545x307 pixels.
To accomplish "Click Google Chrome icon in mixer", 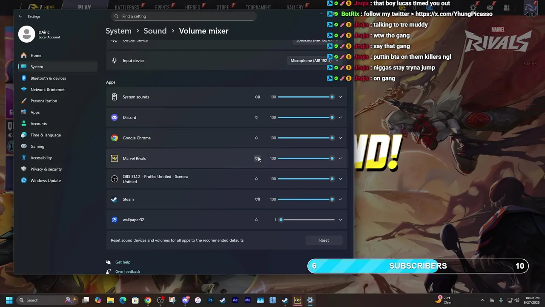I will [x=114, y=138].
